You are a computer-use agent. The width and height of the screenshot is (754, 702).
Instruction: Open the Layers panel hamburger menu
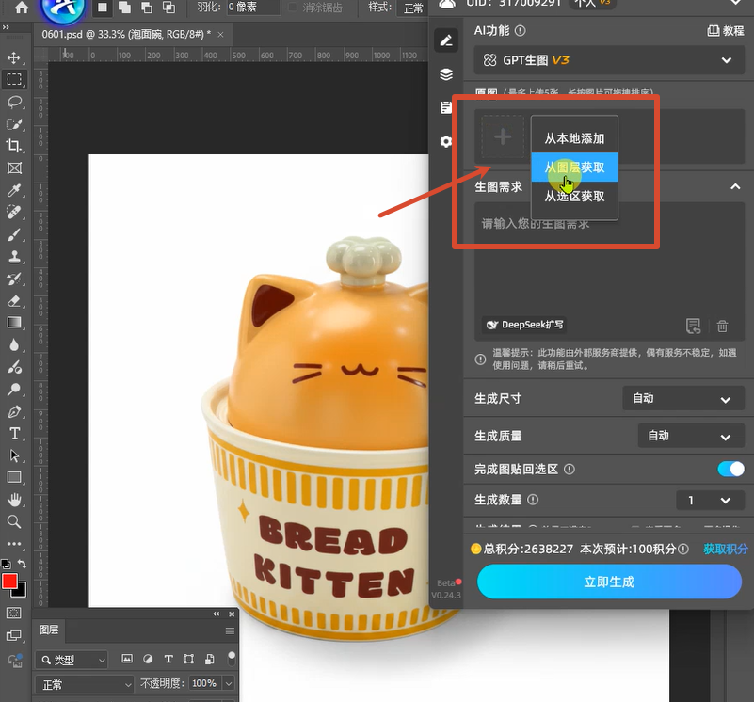[x=230, y=630]
